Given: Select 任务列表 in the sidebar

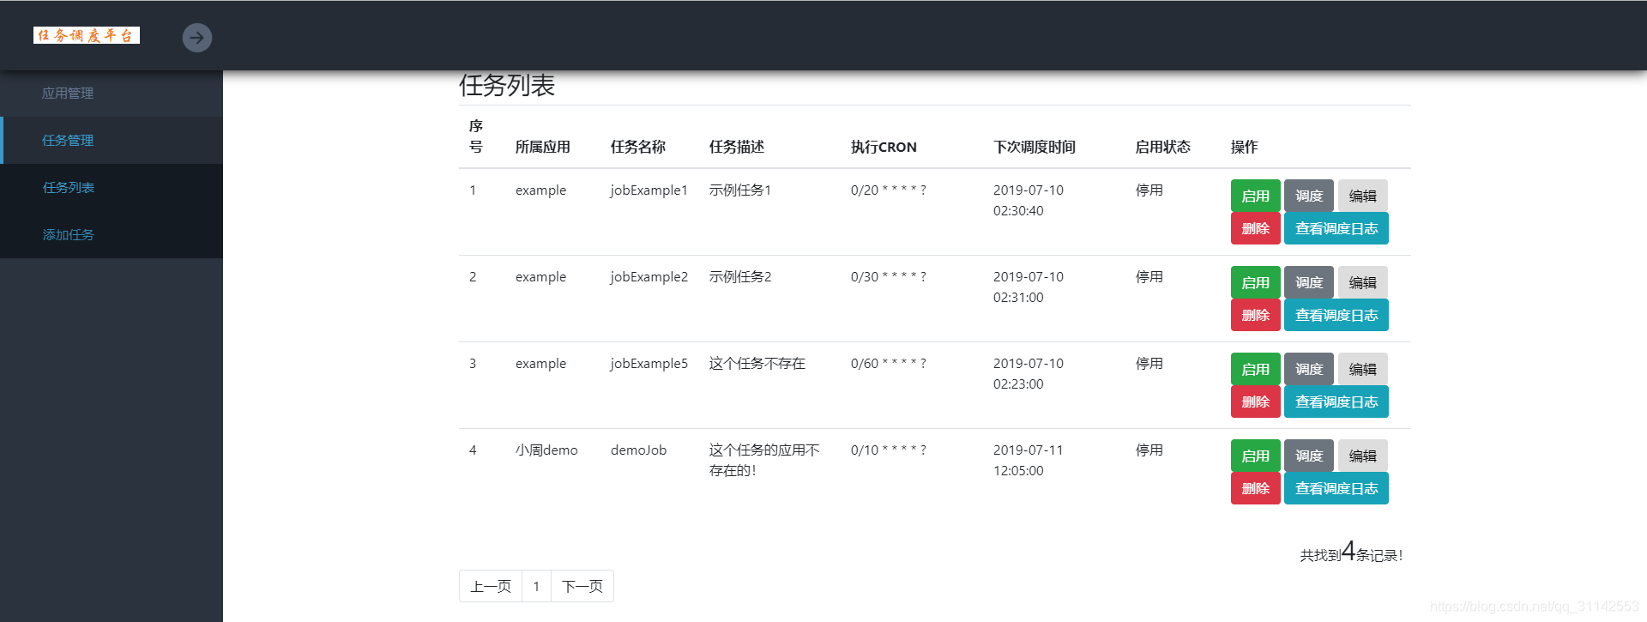Looking at the screenshot, I should click(x=112, y=187).
